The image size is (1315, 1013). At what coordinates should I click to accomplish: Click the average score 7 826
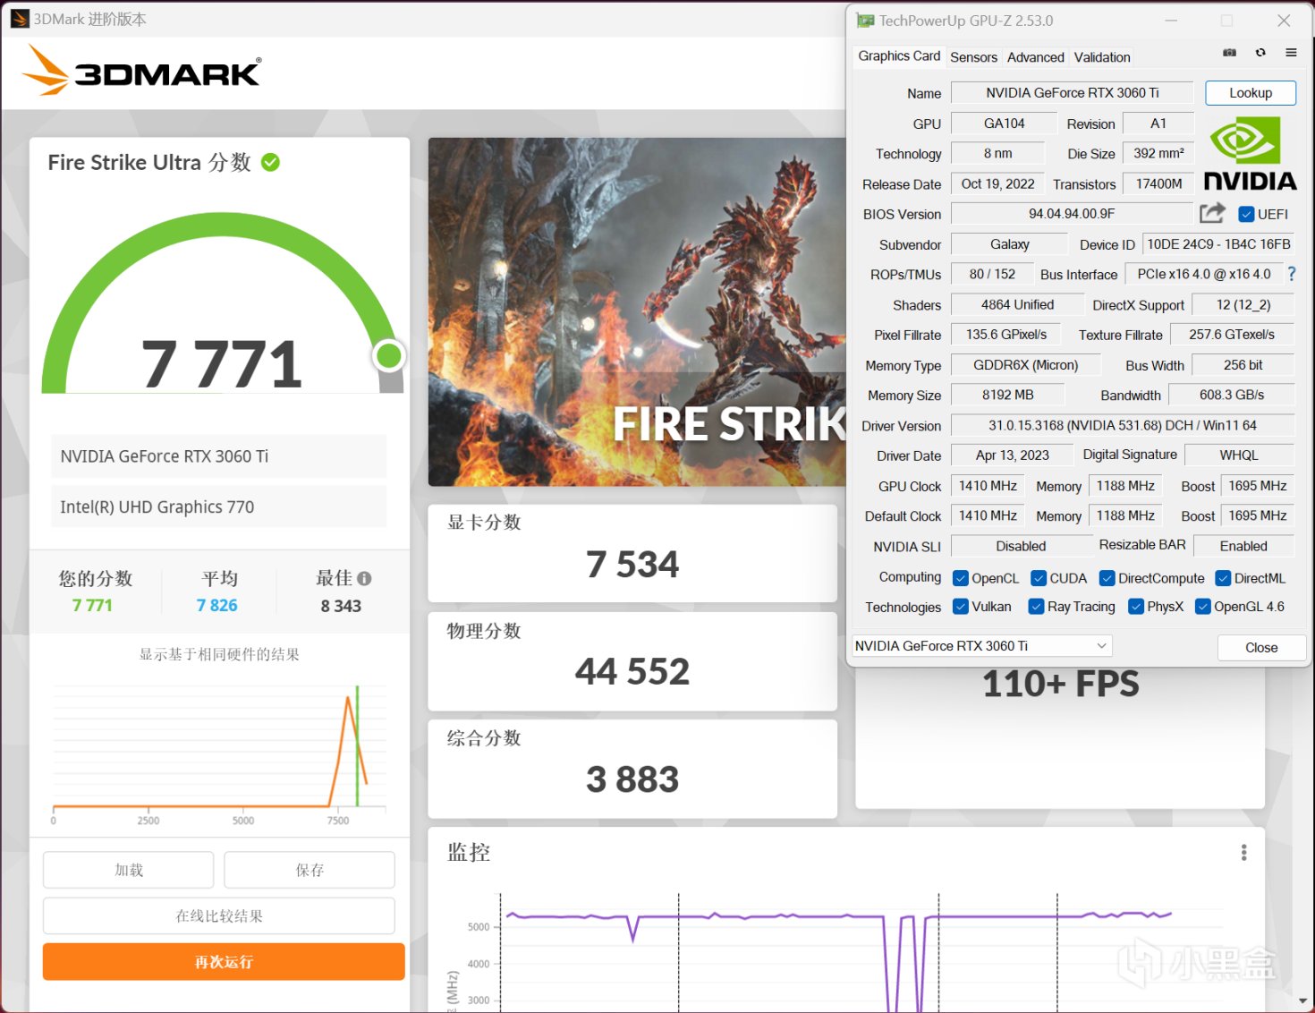[216, 606]
